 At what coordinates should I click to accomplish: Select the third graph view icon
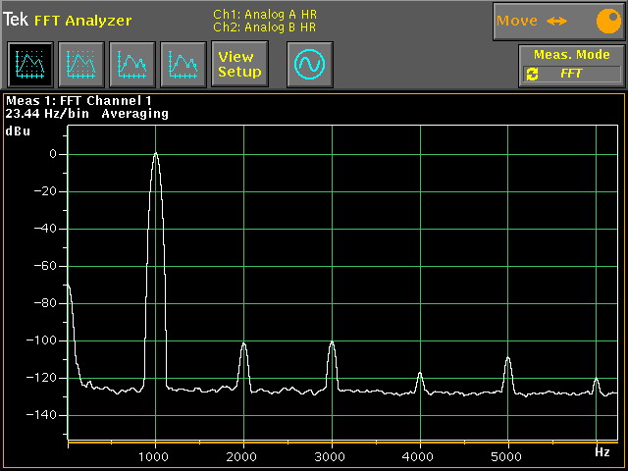pyautogui.click(x=131, y=65)
